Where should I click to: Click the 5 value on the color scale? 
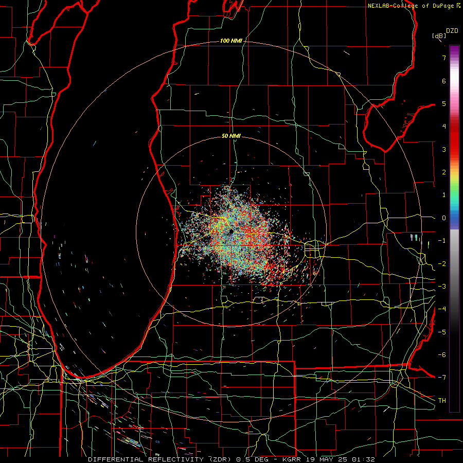click(x=444, y=103)
